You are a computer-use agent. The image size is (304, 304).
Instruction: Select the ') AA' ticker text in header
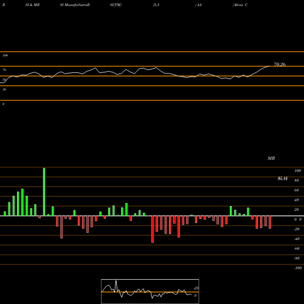(x=198, y=5)
